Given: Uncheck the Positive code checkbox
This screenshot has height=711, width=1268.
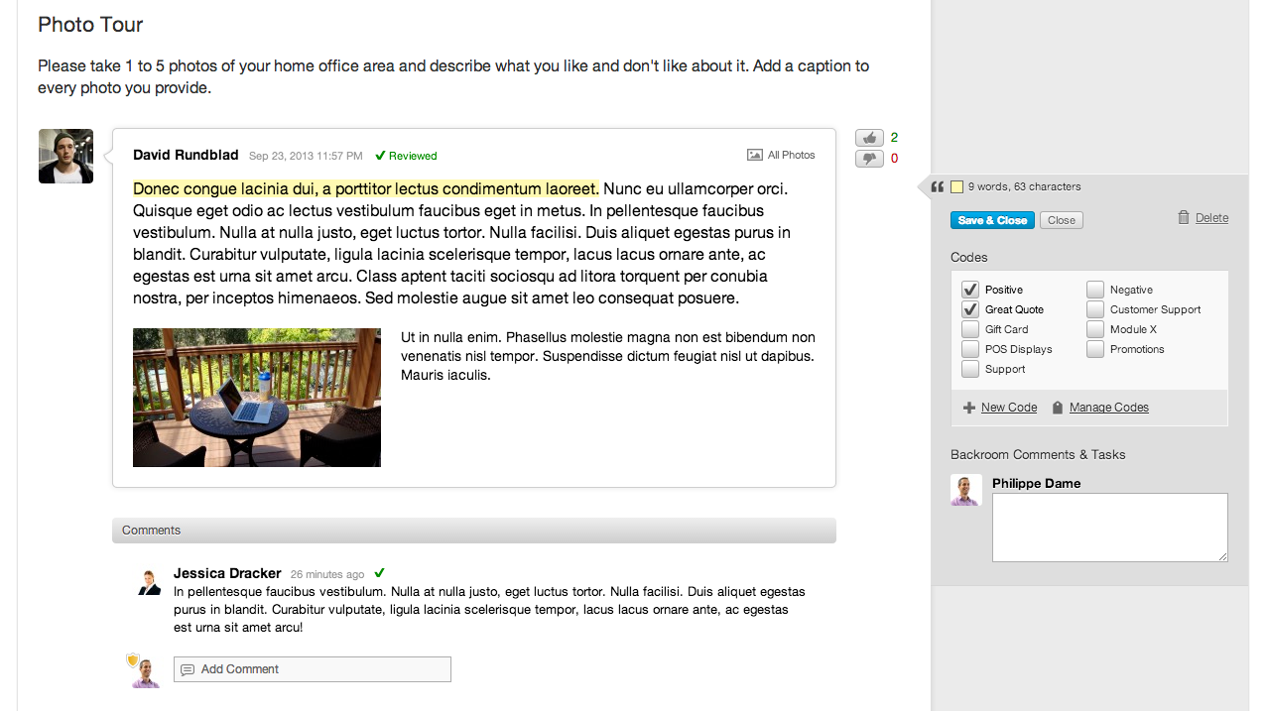Looking at the screenshot, I should coord(970,290).
